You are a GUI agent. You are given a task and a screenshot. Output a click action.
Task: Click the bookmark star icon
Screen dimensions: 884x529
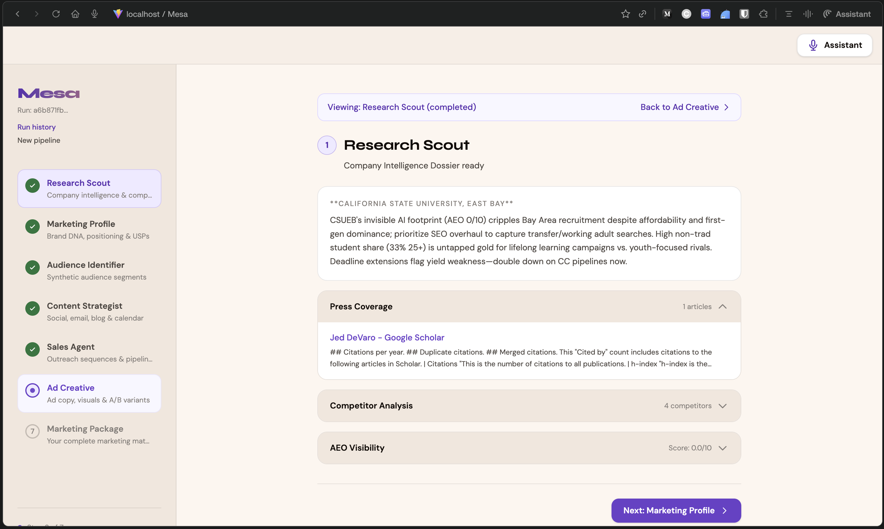[625, 14]
